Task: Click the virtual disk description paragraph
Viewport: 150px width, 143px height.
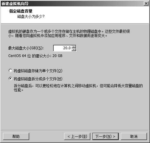Action: tap(69, 33)
